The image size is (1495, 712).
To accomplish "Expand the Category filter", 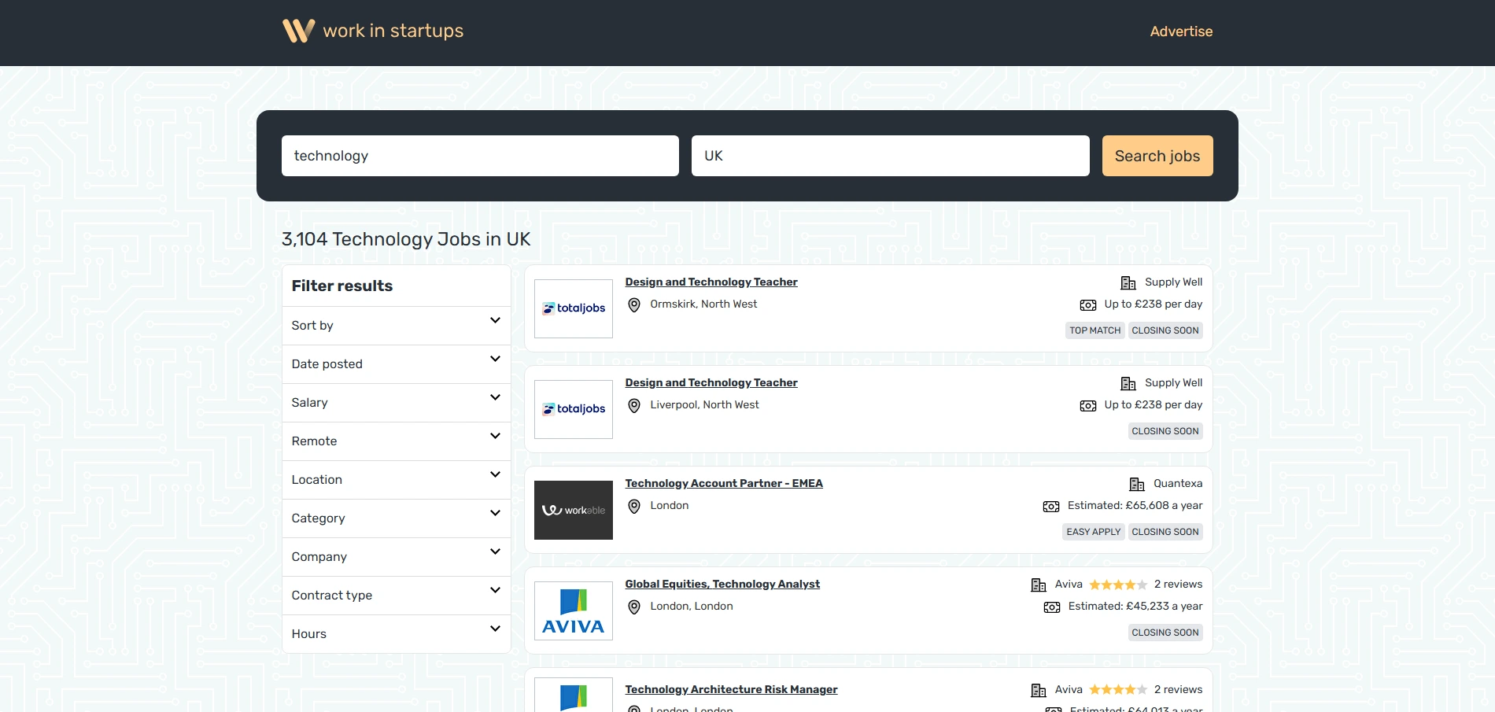I will click(397, 518).
